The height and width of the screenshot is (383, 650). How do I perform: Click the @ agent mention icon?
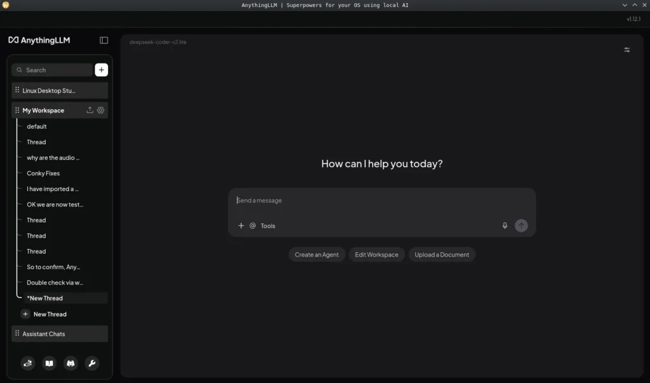pyautogui.click(x=253, y=225)
